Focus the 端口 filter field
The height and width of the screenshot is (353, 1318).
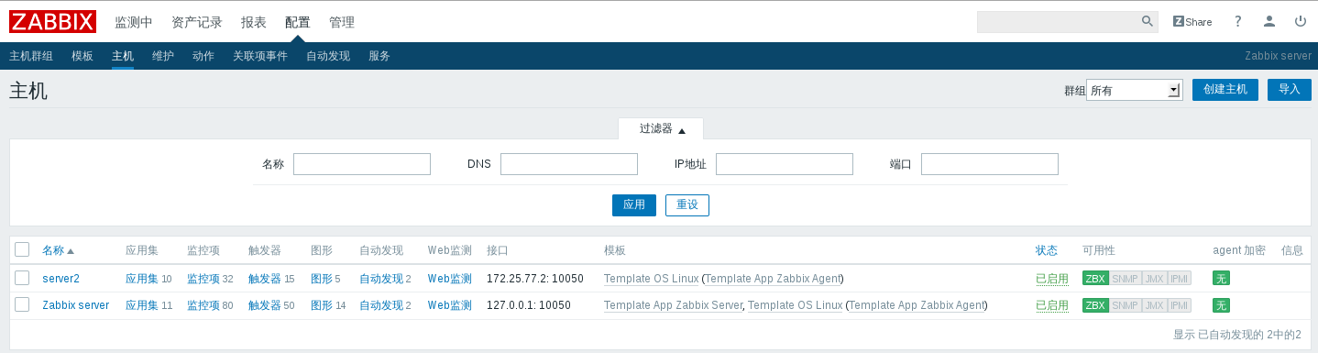point(990,164)
